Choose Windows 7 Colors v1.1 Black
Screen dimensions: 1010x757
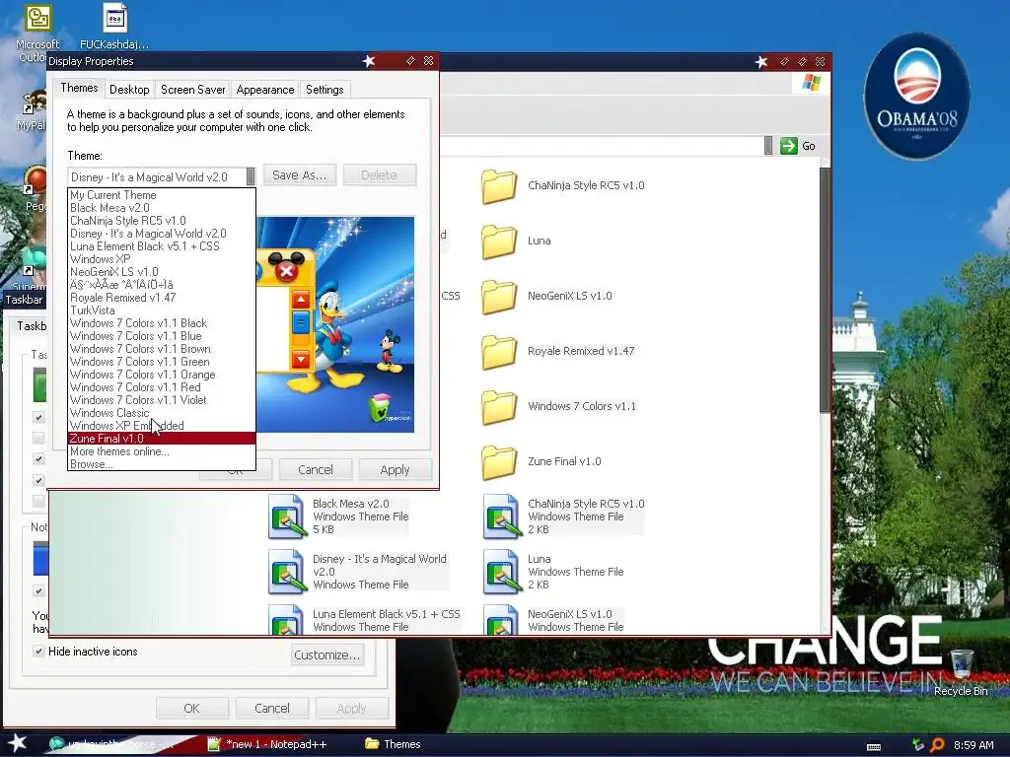162,323
